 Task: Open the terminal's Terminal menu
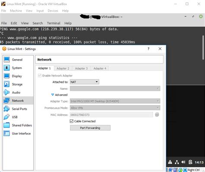point(54,23)
